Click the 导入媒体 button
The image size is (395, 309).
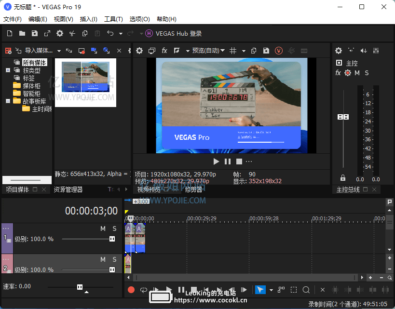(34, 51)
